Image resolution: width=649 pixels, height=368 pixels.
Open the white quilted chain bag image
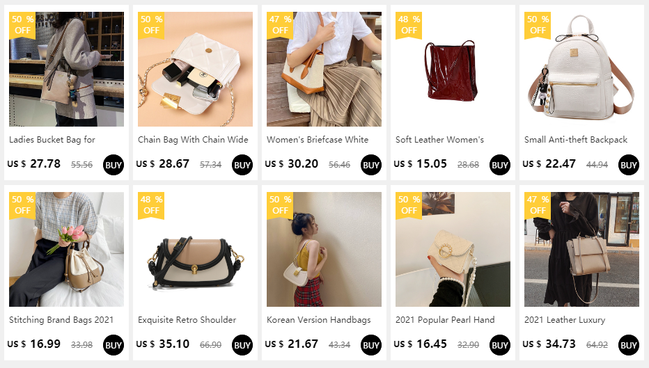(x=195, y=69)
